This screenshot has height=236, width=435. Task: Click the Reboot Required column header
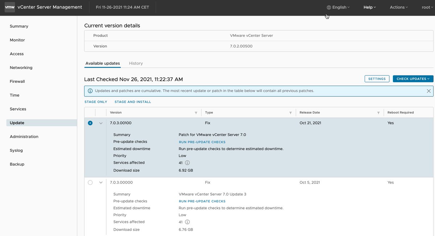pos(401,112)
